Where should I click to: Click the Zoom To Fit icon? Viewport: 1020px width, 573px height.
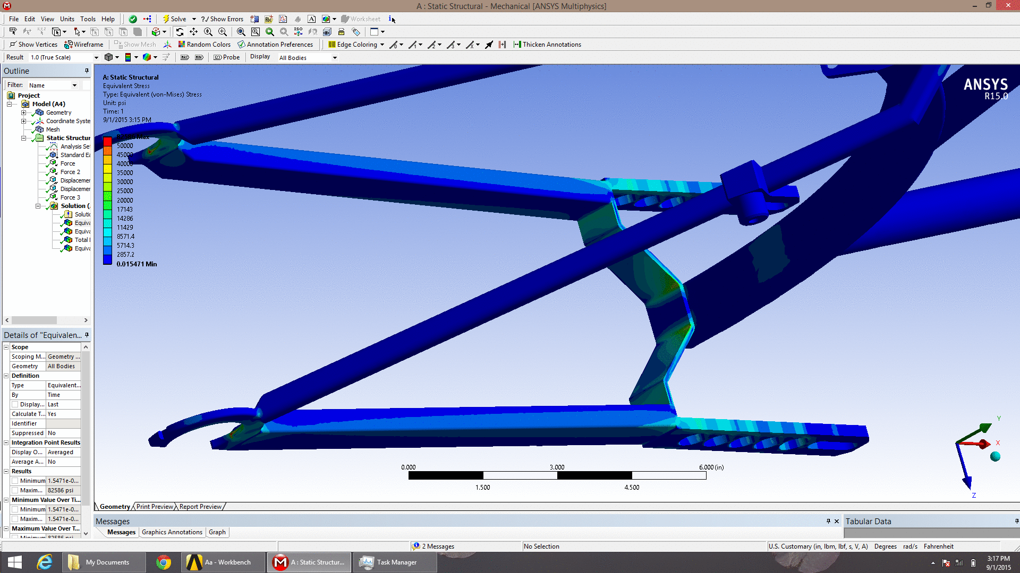pyautogui.click(x=241, y=32)
